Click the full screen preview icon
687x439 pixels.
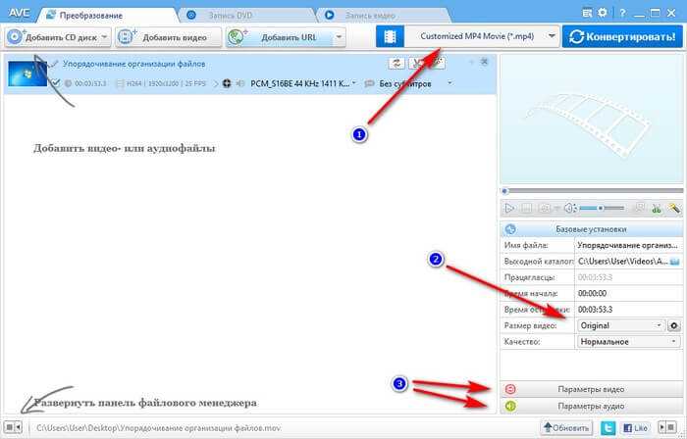pos(640,208)
